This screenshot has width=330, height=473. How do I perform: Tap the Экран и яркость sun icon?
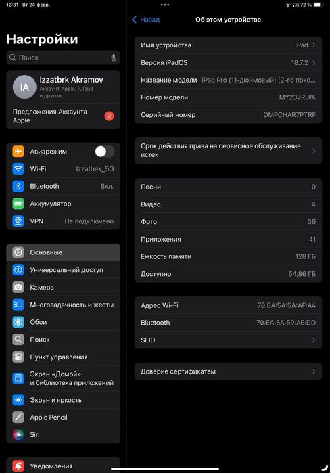pos(18,400)
